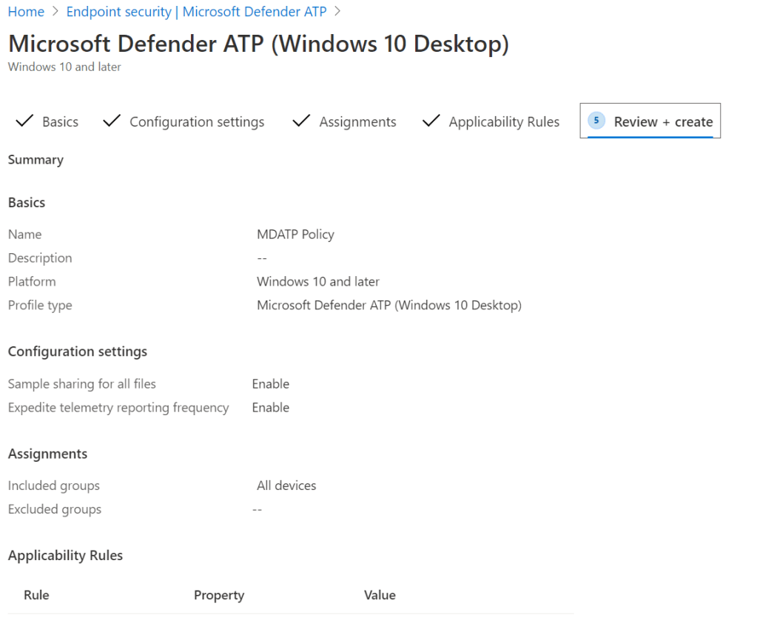Image resolution: width=757 pixels, height=629 pixels.
Task: Click the checkmark icon beside Applicability Rules
Action: [431, 121]
